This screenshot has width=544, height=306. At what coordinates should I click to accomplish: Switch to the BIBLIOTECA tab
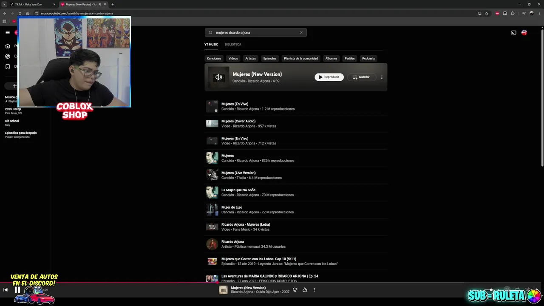click(233, 45)
